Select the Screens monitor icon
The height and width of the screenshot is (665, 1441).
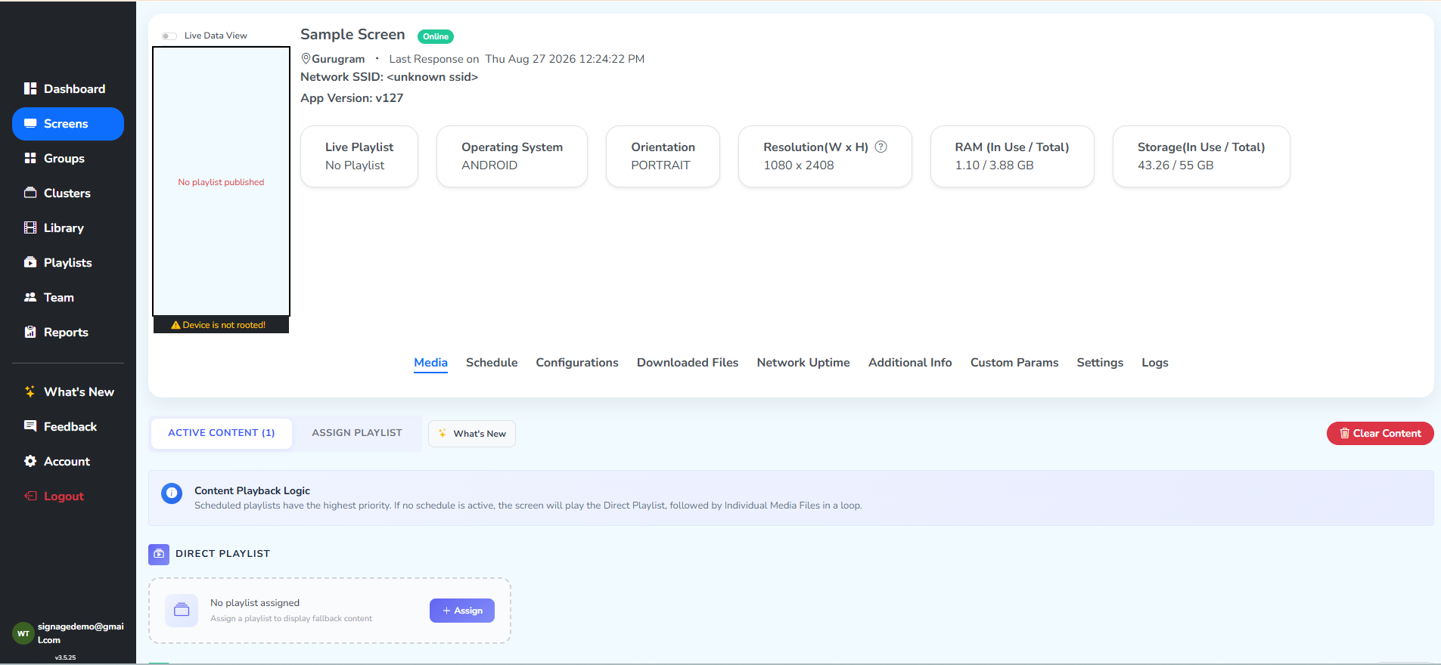pos(30,123)
